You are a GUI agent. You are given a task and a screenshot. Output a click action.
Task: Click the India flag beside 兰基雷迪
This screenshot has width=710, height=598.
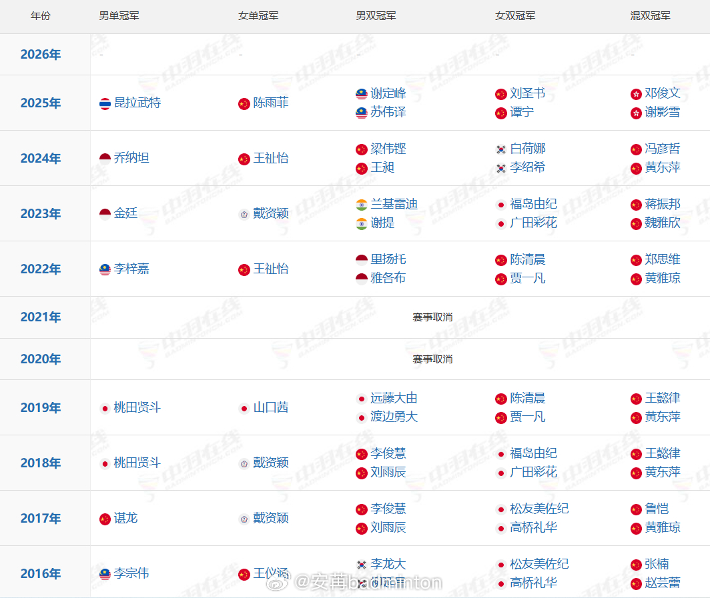coord(362,205)
